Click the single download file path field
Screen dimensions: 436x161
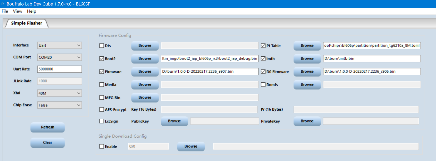[x=316, y=146]
